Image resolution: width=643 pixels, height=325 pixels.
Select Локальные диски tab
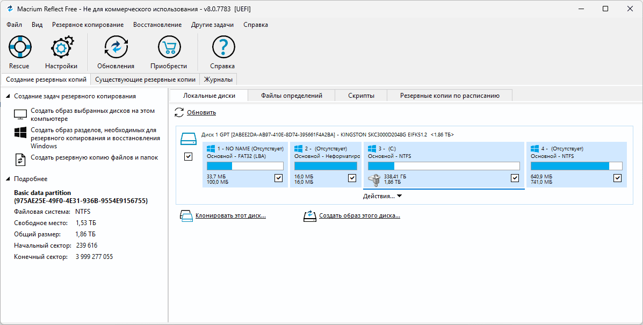209,96
